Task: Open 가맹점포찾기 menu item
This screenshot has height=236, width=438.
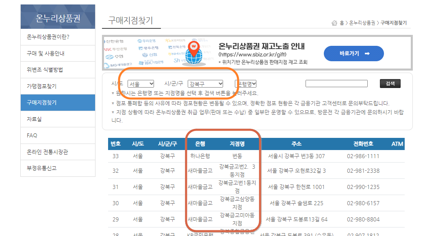Action: tap(58, 86)
